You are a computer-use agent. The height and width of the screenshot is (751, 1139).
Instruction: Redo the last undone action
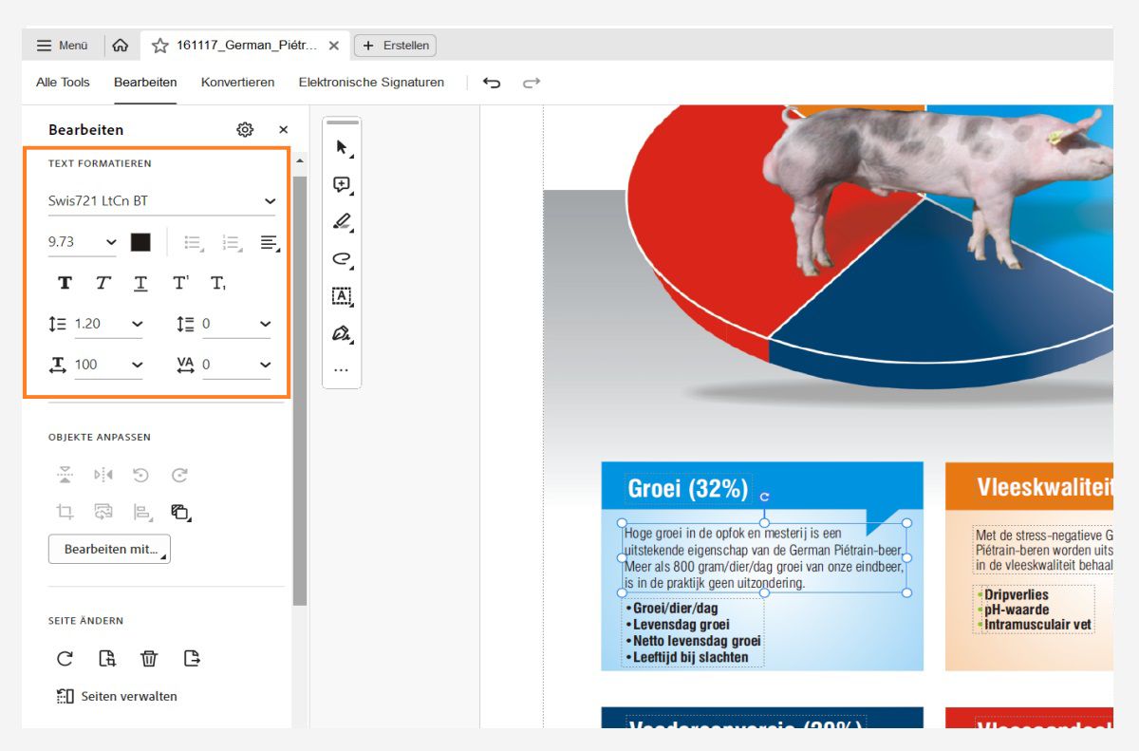coord(532,83)
